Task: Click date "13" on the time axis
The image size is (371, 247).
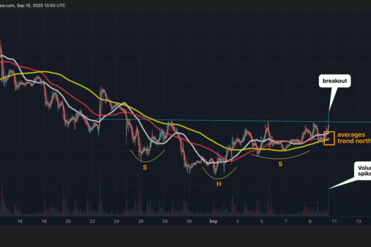Action: click(358, 222)
